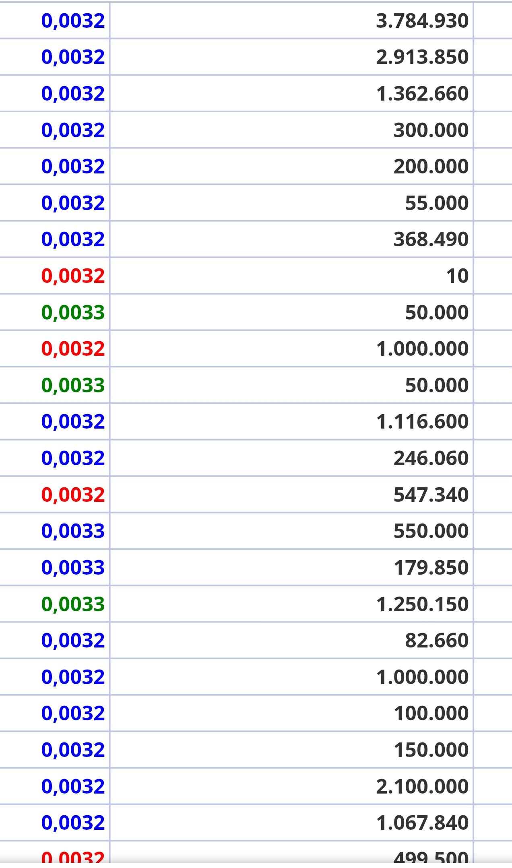512x868 pixels.
Task: Click the volume cell 2.100.000
Action: pos(291,786)
